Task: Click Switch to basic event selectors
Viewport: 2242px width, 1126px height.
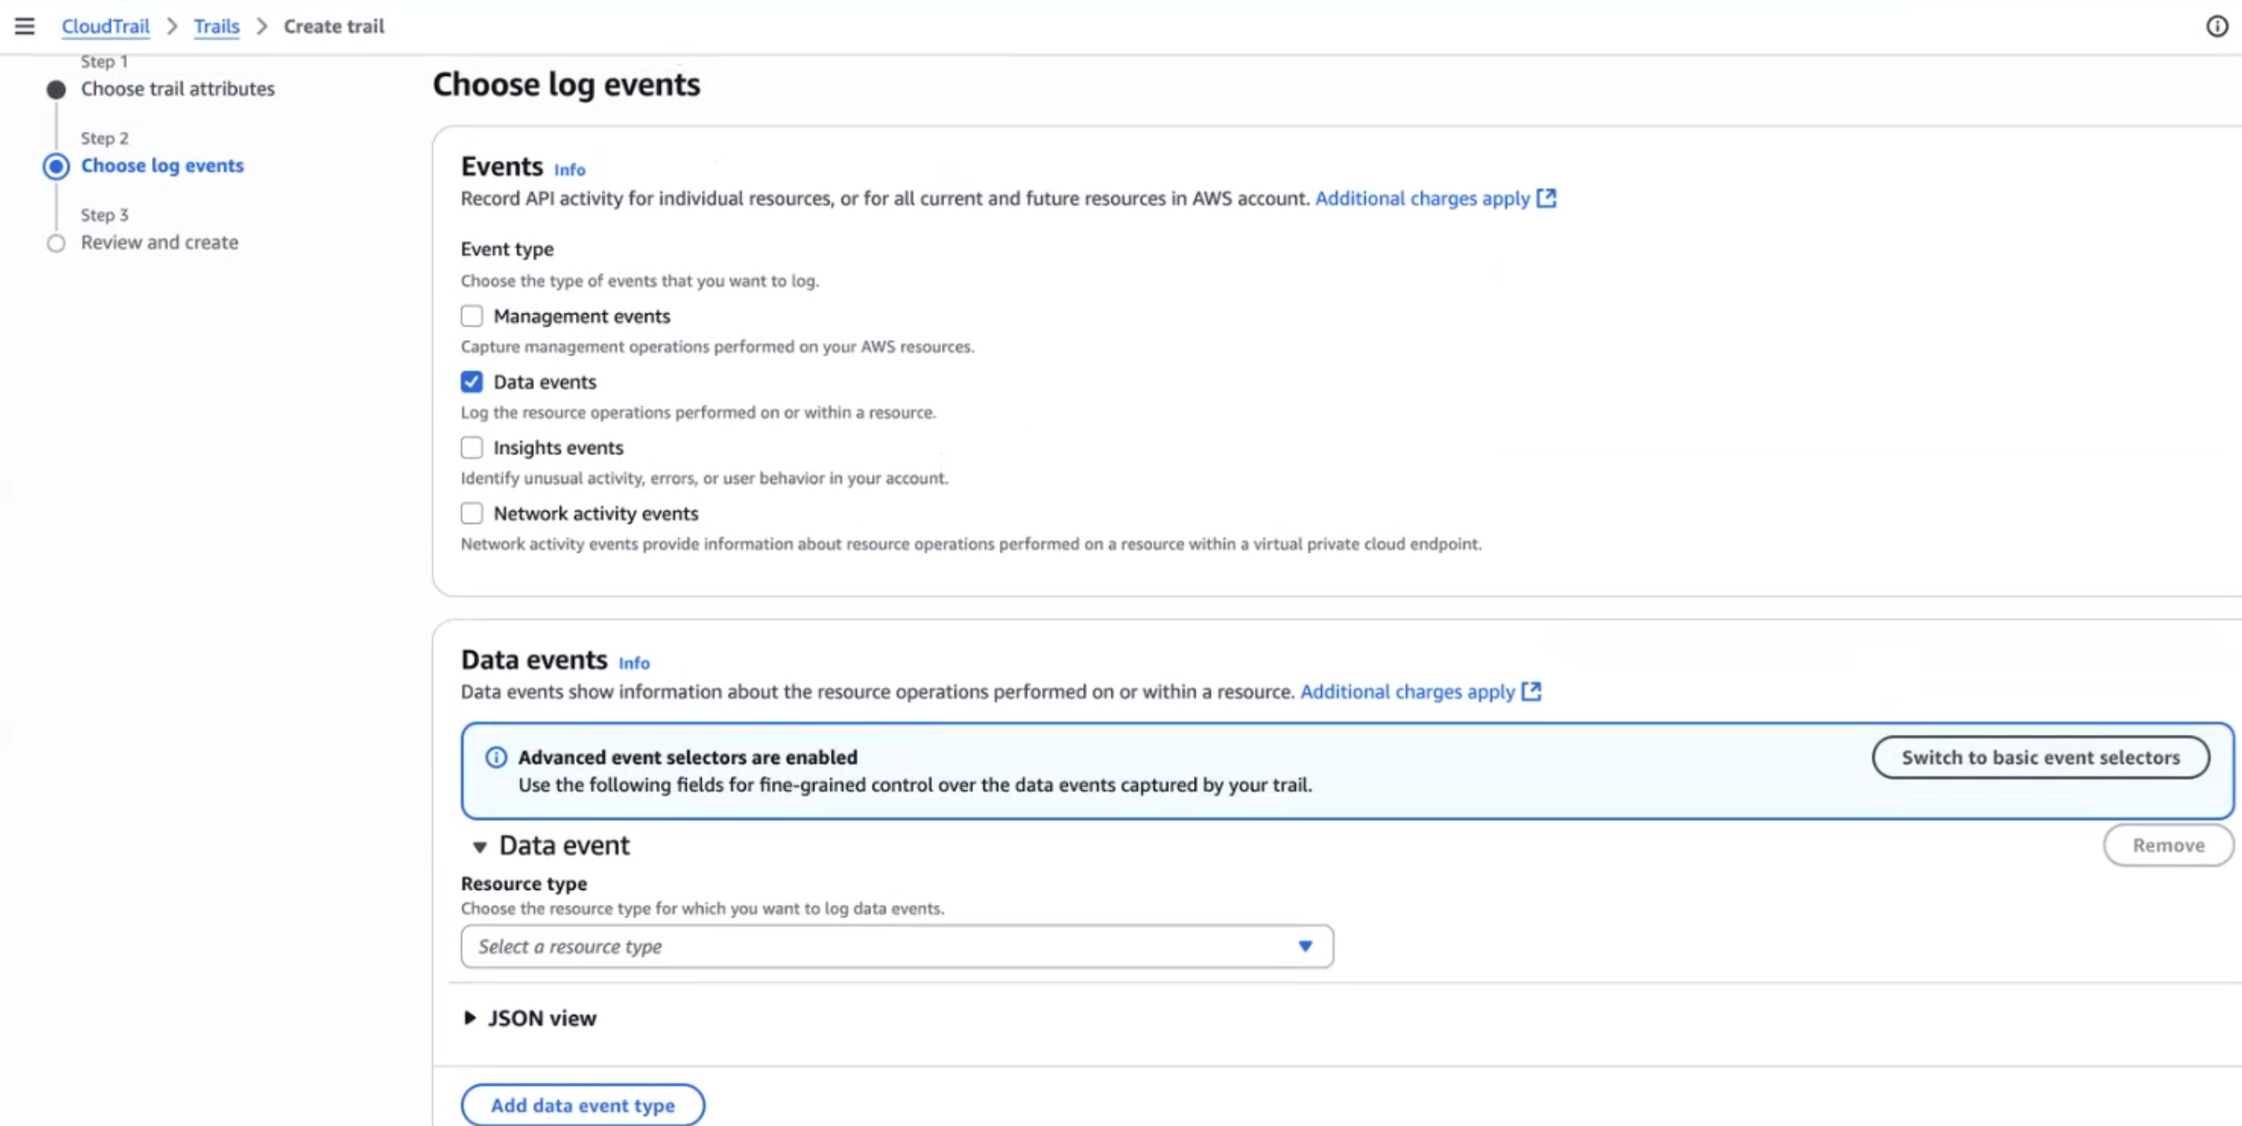Action: point(2040,757)
